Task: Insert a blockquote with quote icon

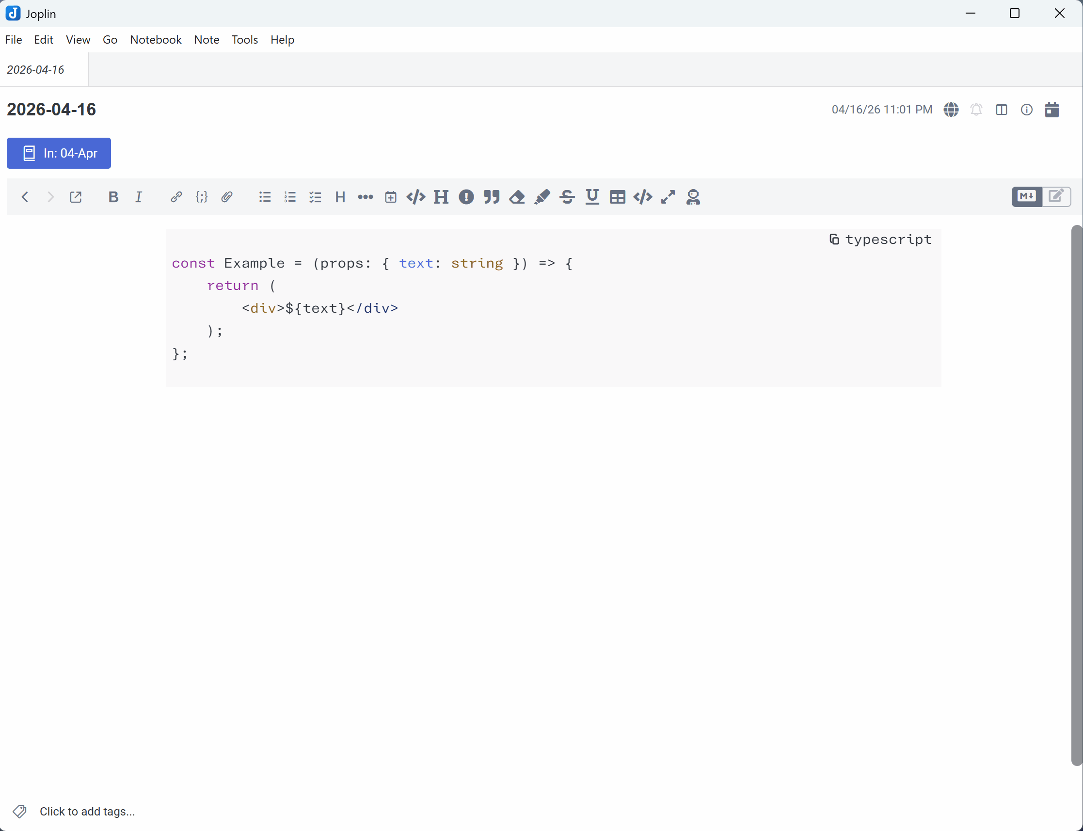Action: point(492,197)
